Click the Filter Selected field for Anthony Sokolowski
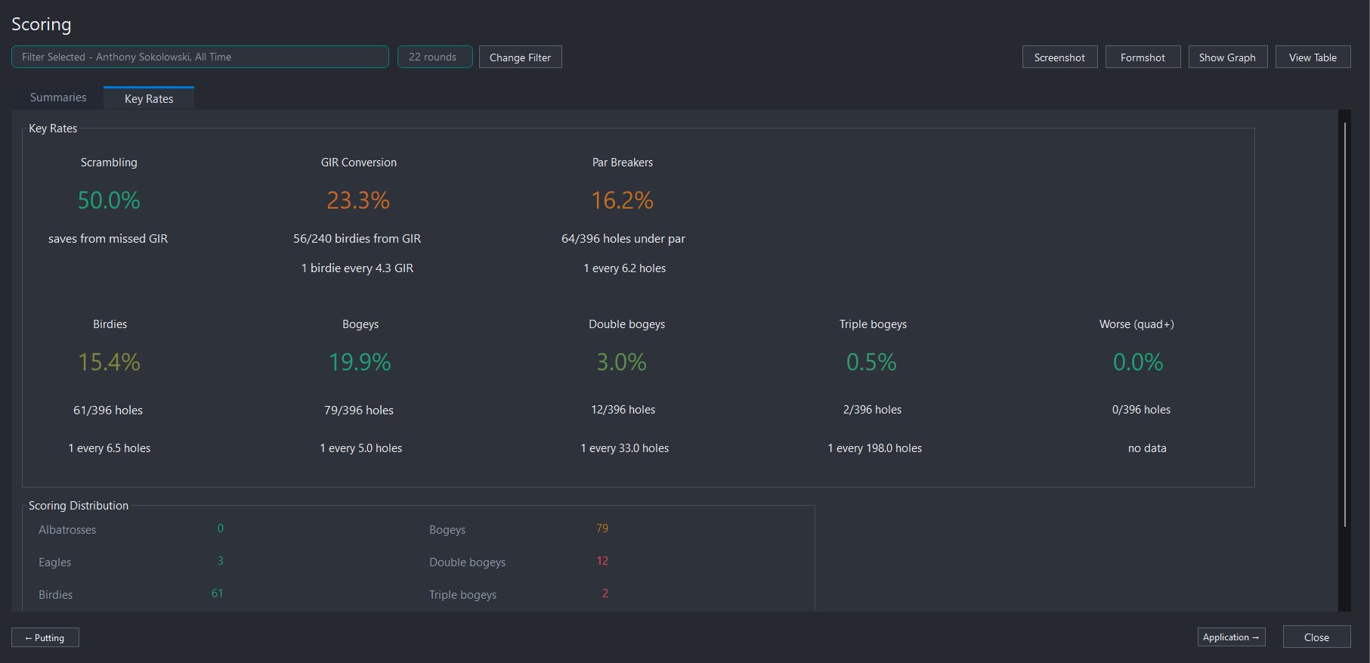This screenshot has width=1370, height=663. click(200, 57)
